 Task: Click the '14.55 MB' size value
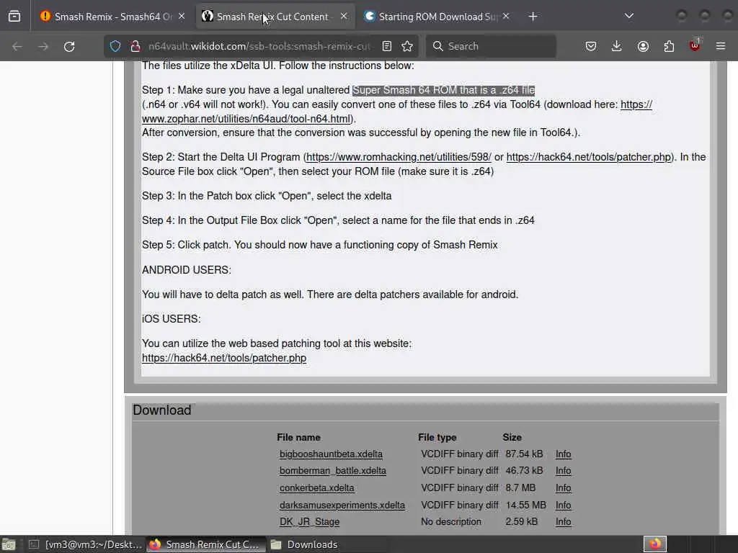coord(525,505)
